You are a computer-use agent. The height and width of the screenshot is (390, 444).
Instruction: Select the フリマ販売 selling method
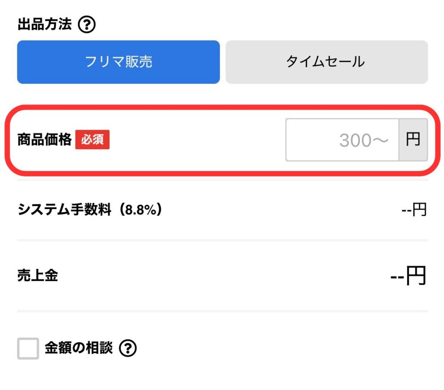pos(118,62)
